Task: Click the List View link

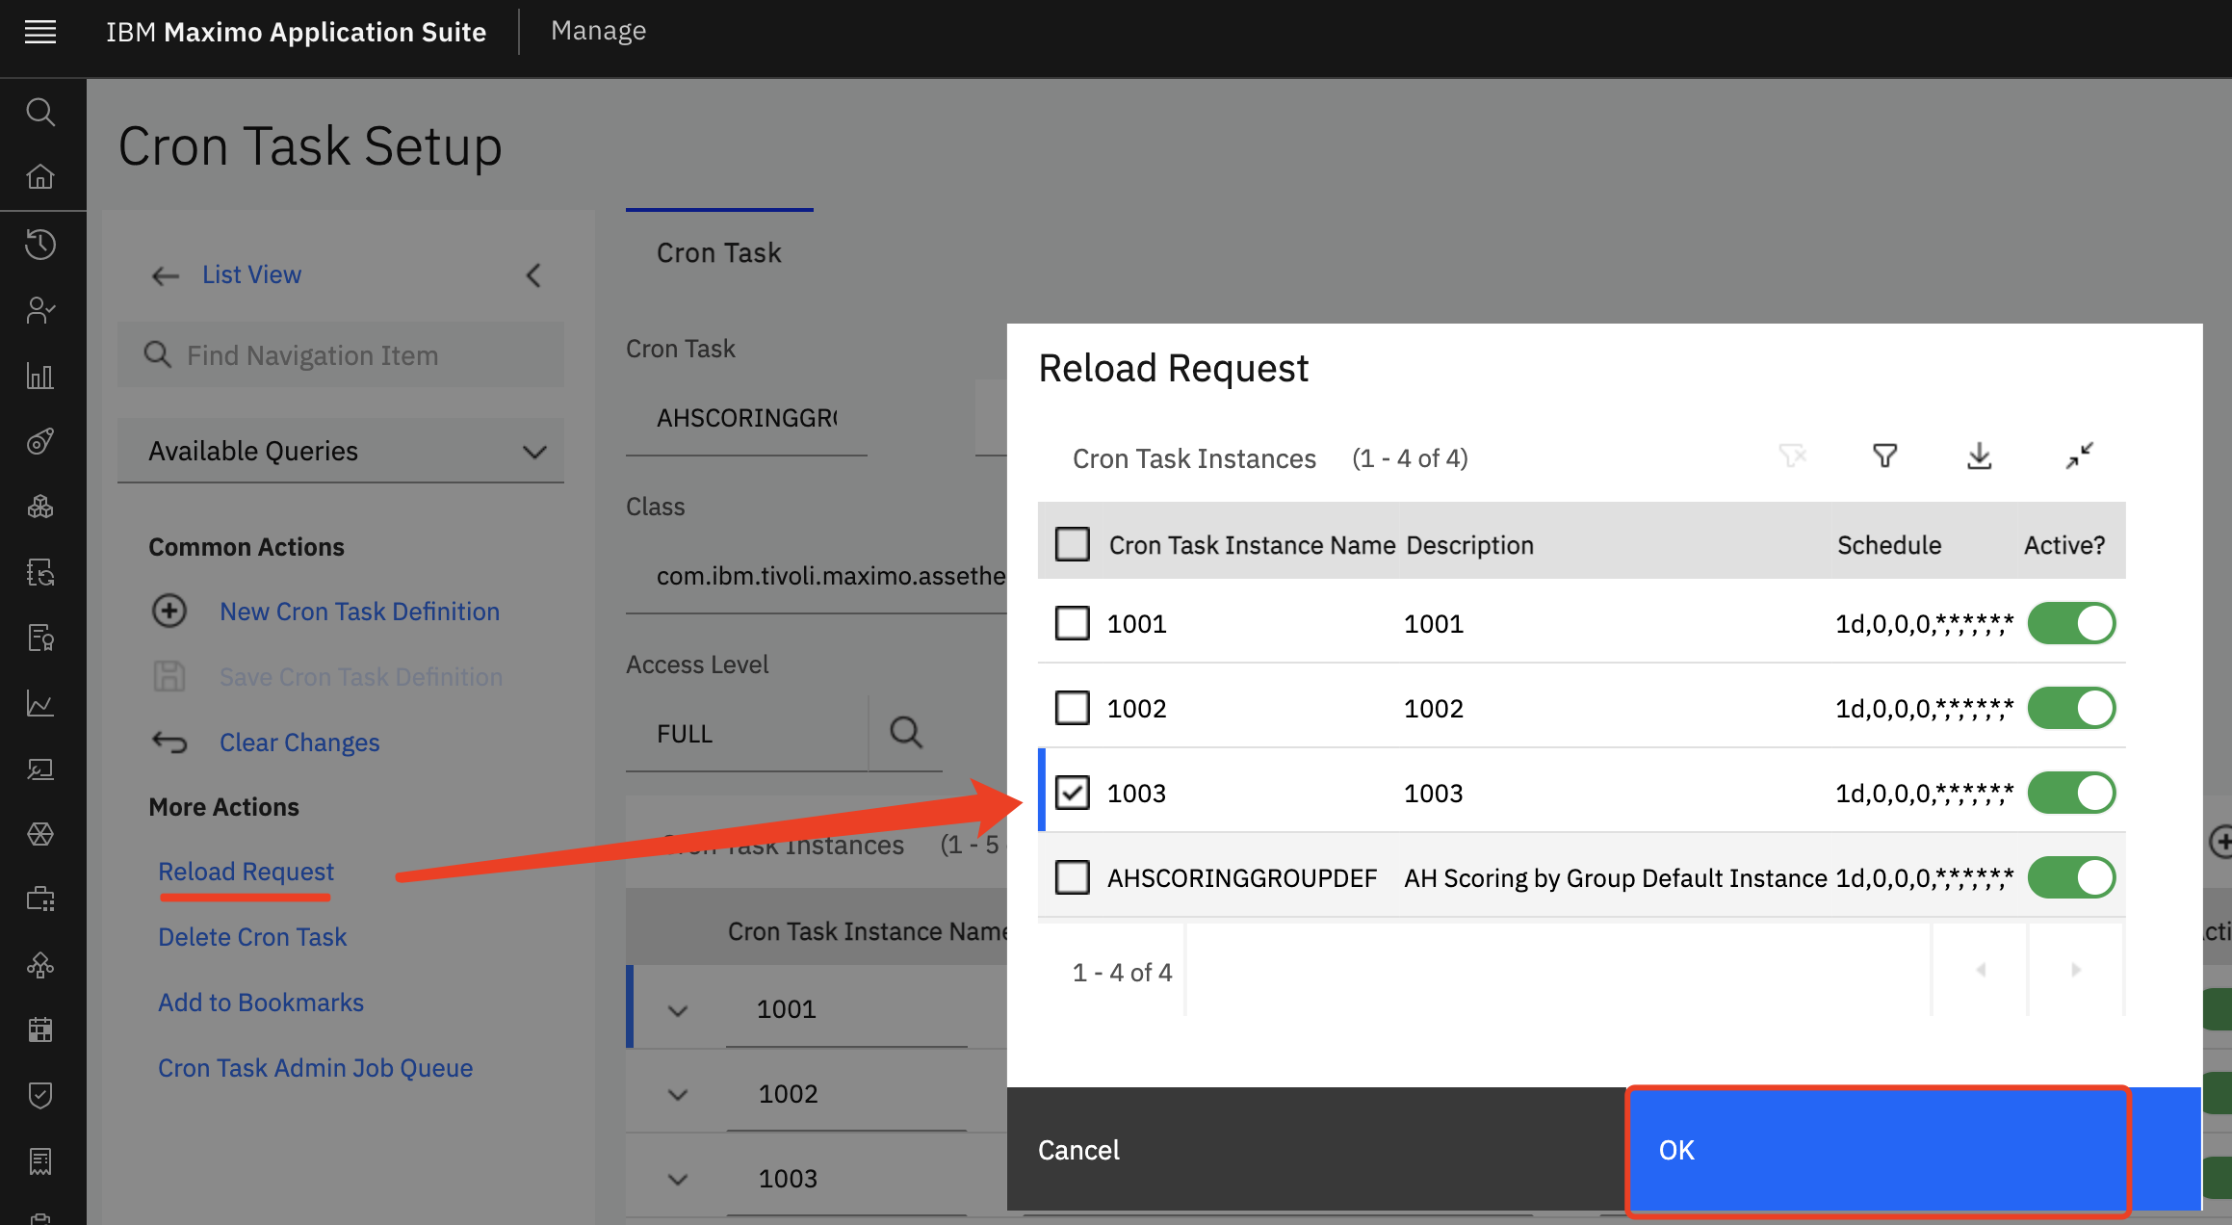Action: coord(251,274)
